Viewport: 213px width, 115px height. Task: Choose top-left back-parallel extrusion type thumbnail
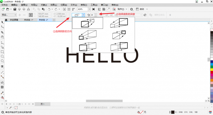[88, 23]
